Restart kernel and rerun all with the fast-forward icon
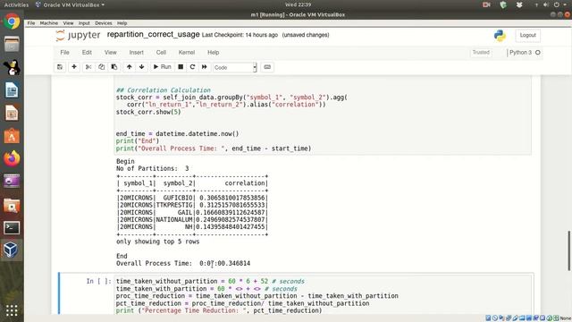 coord(205,67)
